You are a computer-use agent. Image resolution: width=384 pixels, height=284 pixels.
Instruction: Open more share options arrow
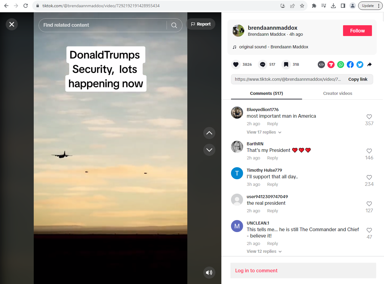(370, 65)
